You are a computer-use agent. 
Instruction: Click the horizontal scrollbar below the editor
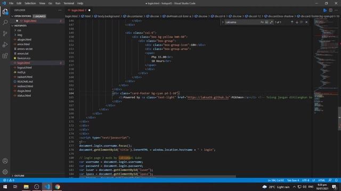tap(157, 177)
